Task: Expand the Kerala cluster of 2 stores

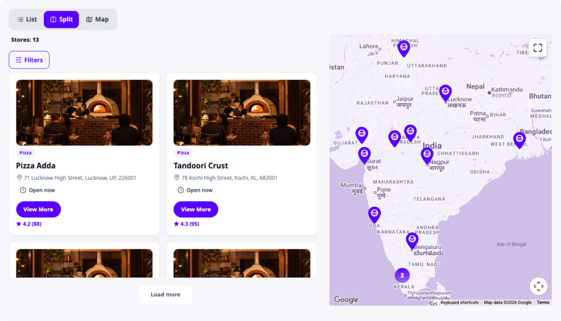Action: click(402, 275)
